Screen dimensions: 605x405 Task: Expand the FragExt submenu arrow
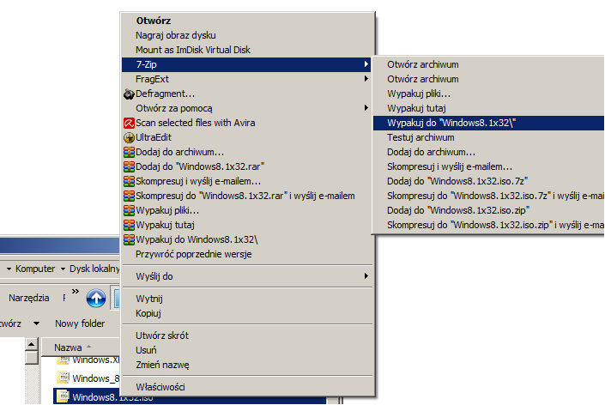(366, 79)
